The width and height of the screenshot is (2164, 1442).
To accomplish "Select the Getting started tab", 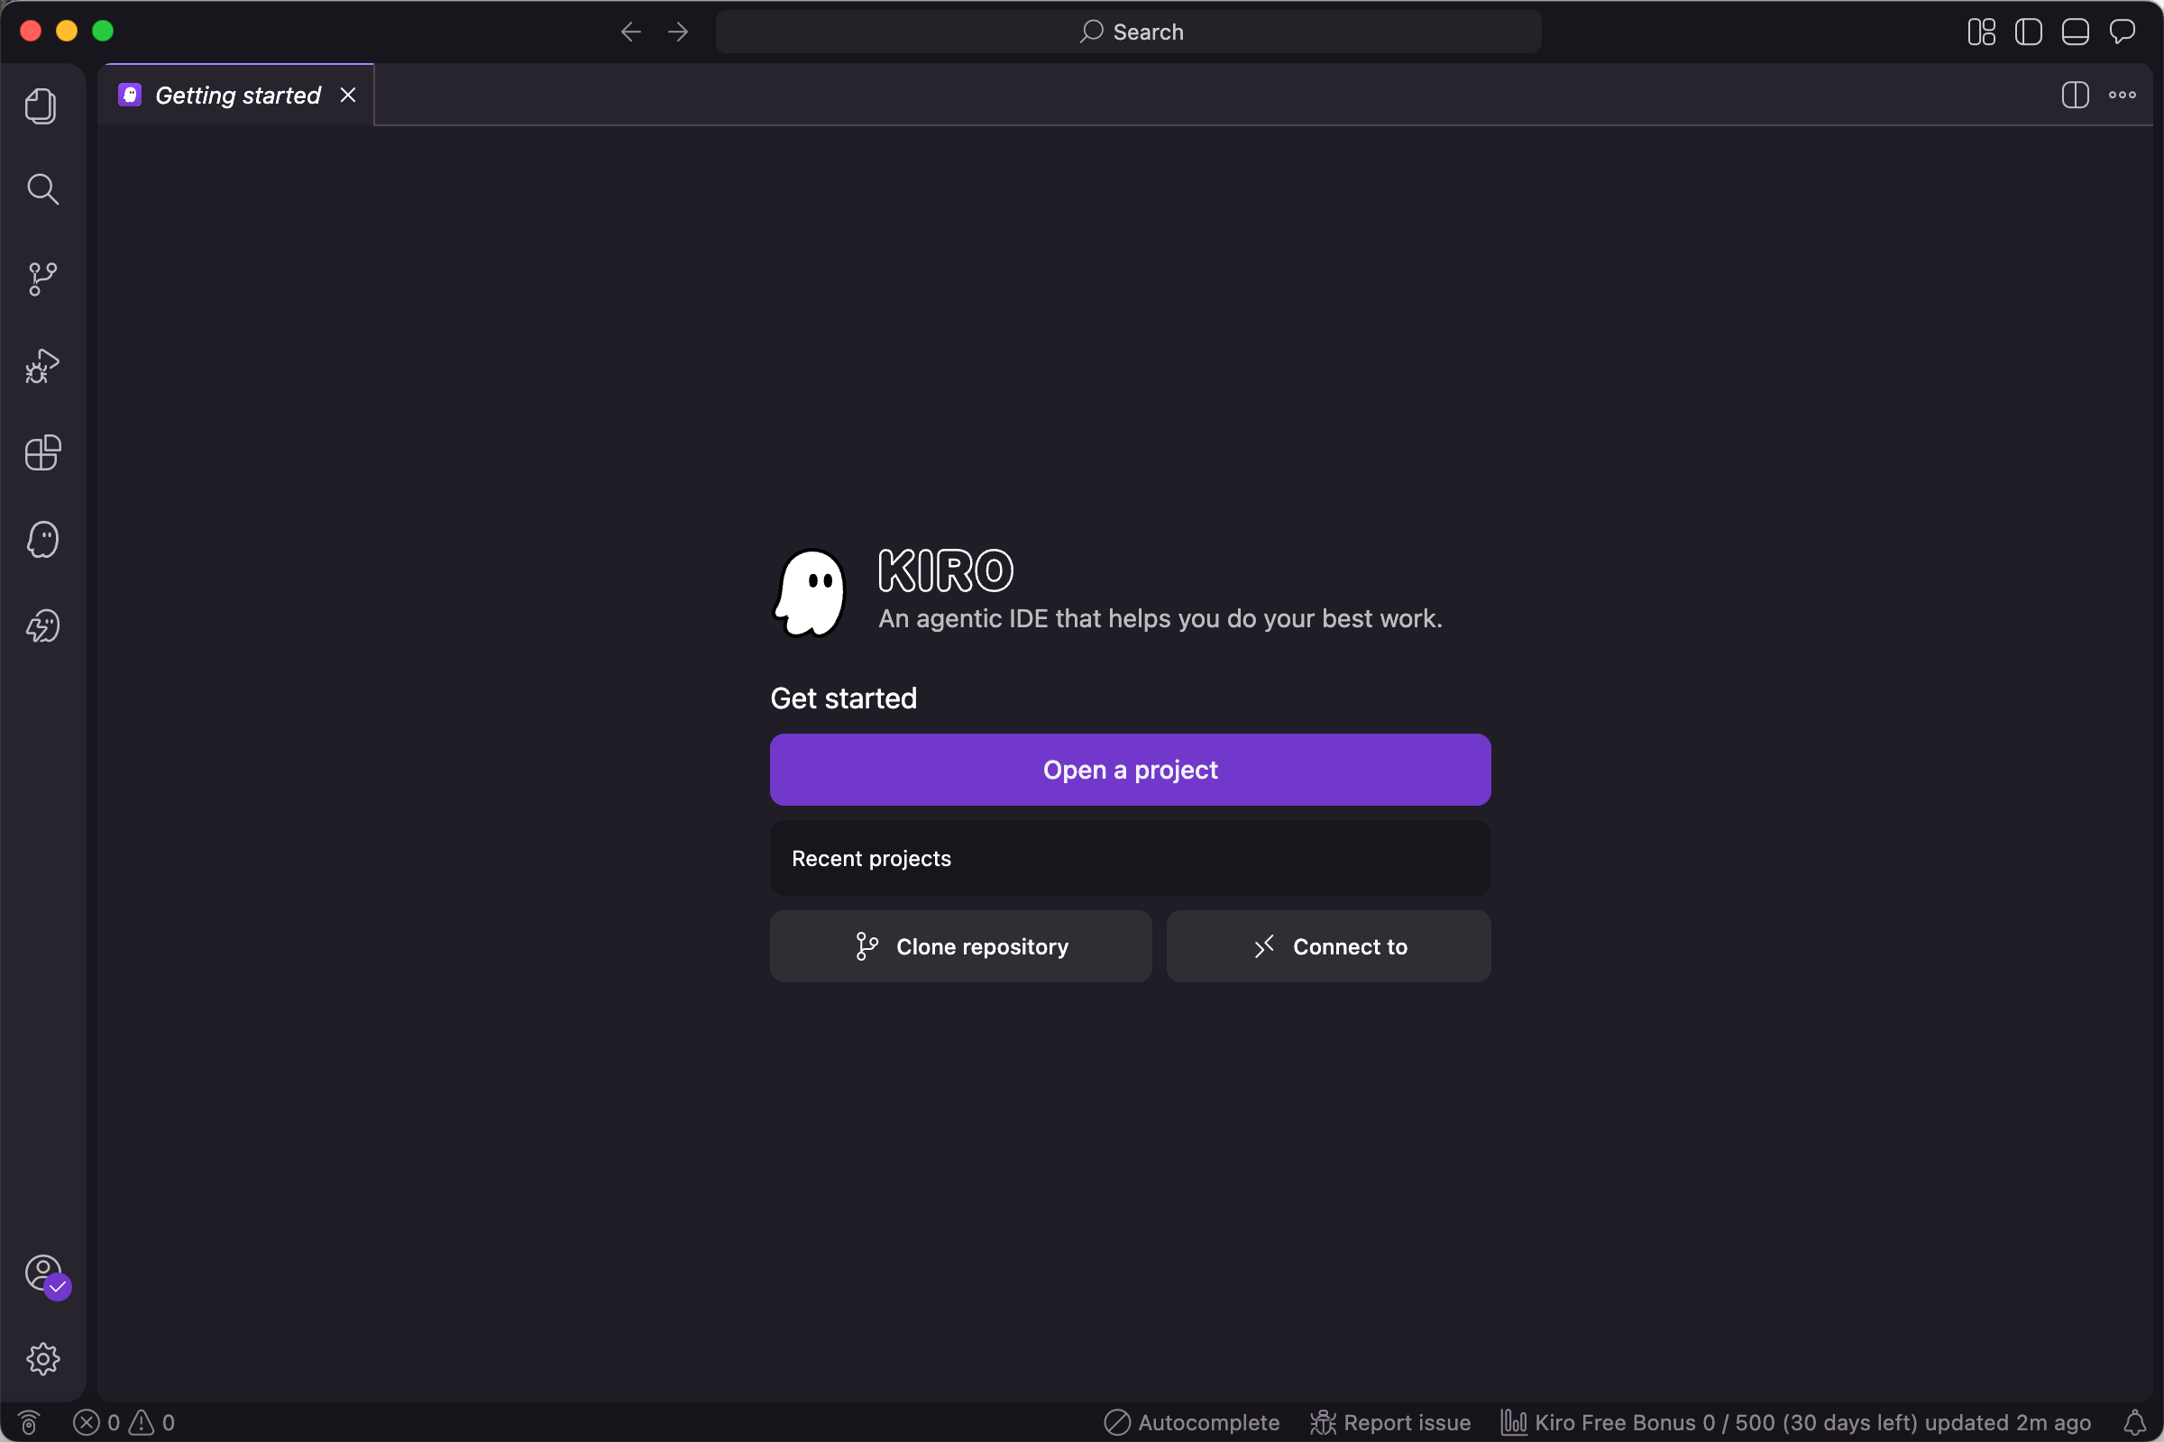I will (x=237, y=96).
